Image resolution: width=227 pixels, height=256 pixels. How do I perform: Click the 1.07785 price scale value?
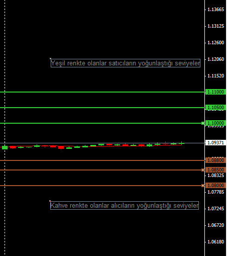click(215, 192)
